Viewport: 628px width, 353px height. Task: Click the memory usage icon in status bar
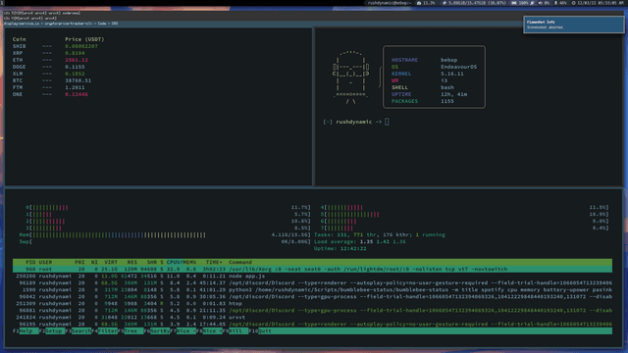click(445, 3)
